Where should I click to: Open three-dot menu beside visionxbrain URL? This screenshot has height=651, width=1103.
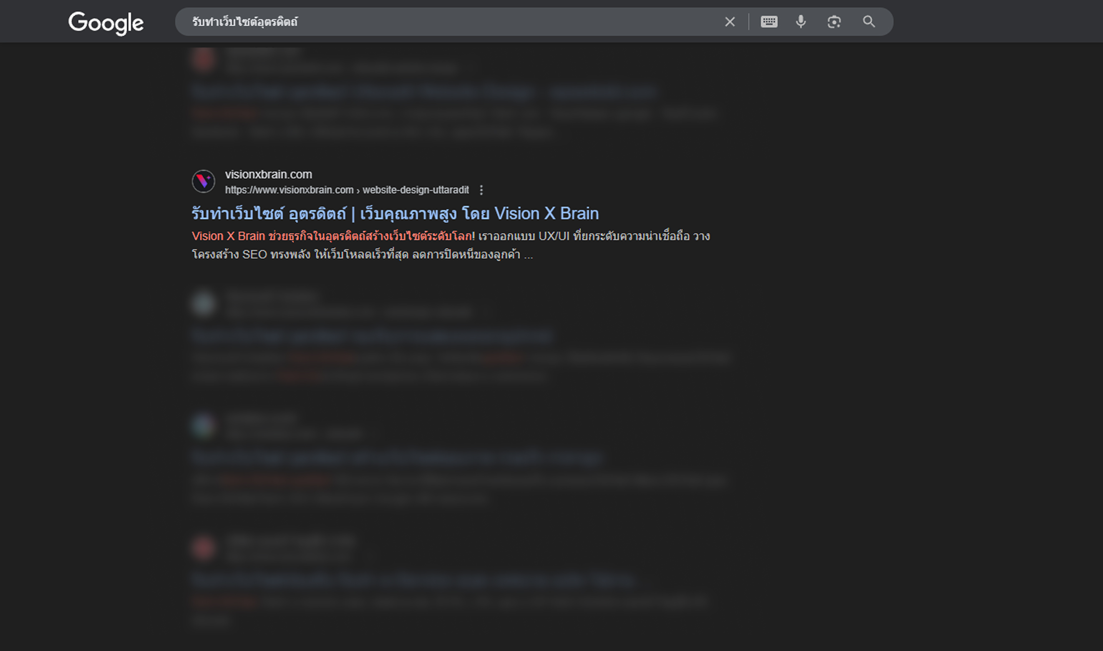[x=481, y=190]
